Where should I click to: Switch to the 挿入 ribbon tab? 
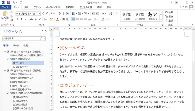(x=26, y=7)
